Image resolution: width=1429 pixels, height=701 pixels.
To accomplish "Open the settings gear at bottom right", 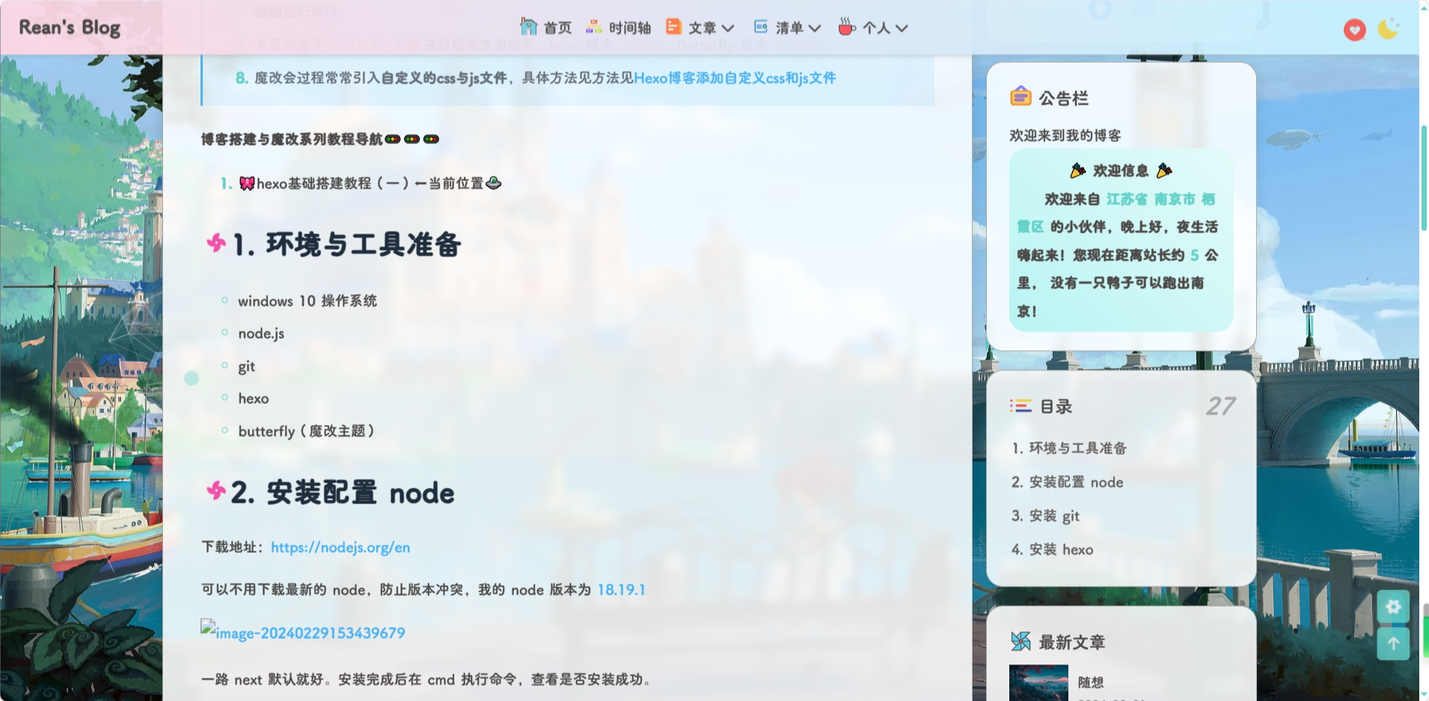I will [x=1393, y=607].
